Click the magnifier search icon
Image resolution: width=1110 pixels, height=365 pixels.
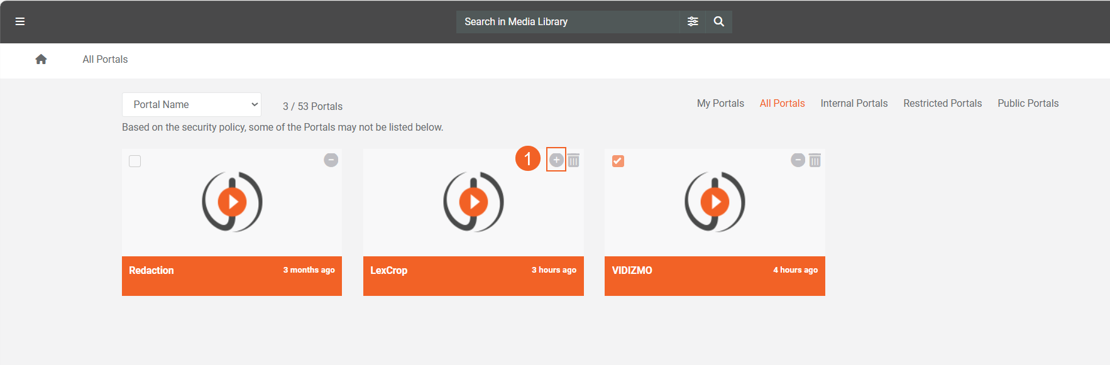pyautogui.click(x=719, y=21)
